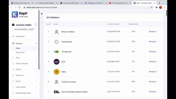Viewport: 176px width, 99px height.
Task: Manage the Sikka validator
Action: point(153,71)
